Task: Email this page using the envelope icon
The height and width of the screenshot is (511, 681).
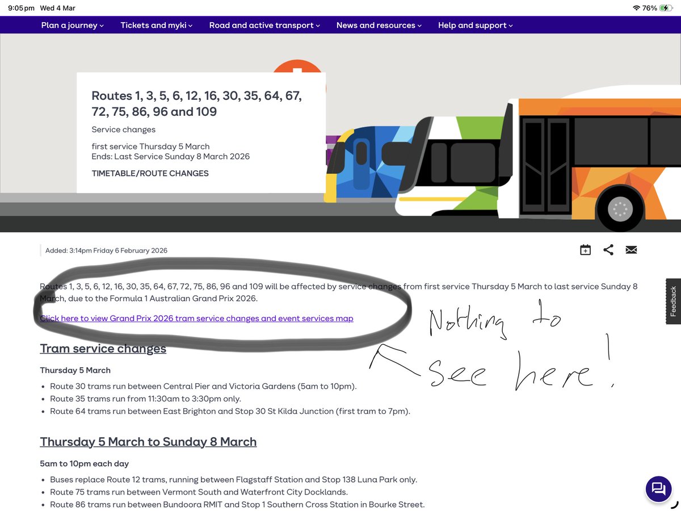Action: coord(631,250)
